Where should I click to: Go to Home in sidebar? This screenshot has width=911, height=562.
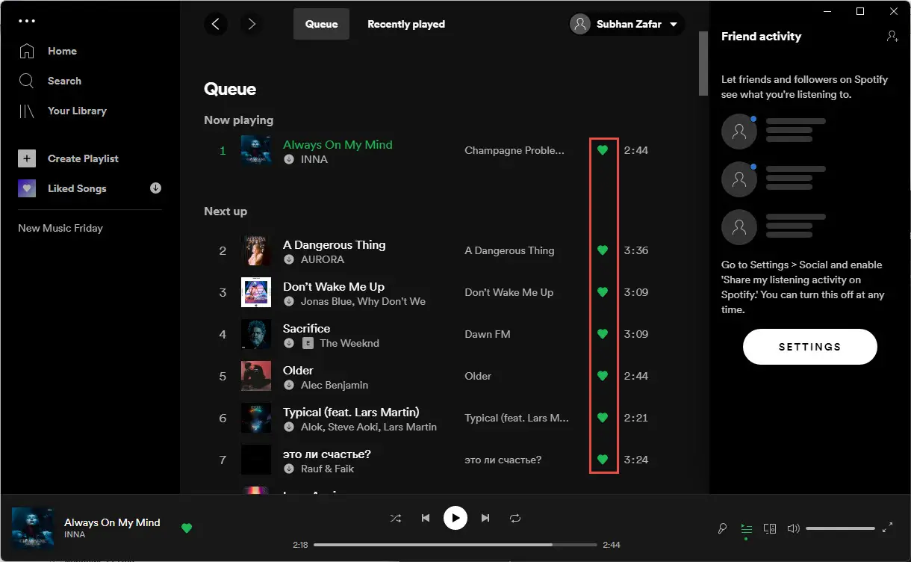pyautogui.click(x=62, y=51)
